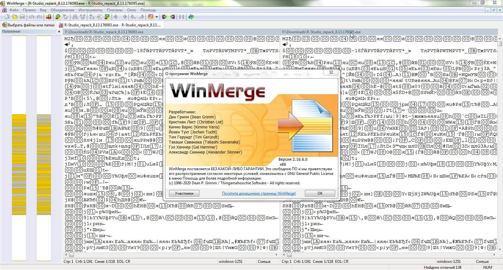Expand the dropdown arrow beside the Options icon
Image resolution: width=503 pixels, height=270 pixels.
click(x=157, y=17)
